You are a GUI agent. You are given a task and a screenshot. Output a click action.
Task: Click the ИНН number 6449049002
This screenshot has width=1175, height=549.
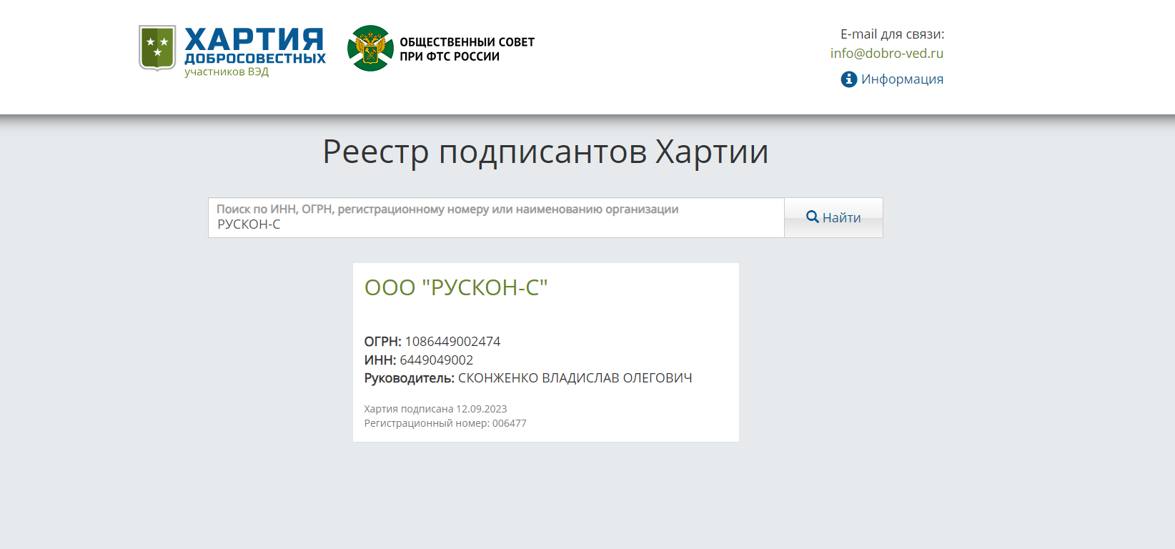click(x=436, y=360)
